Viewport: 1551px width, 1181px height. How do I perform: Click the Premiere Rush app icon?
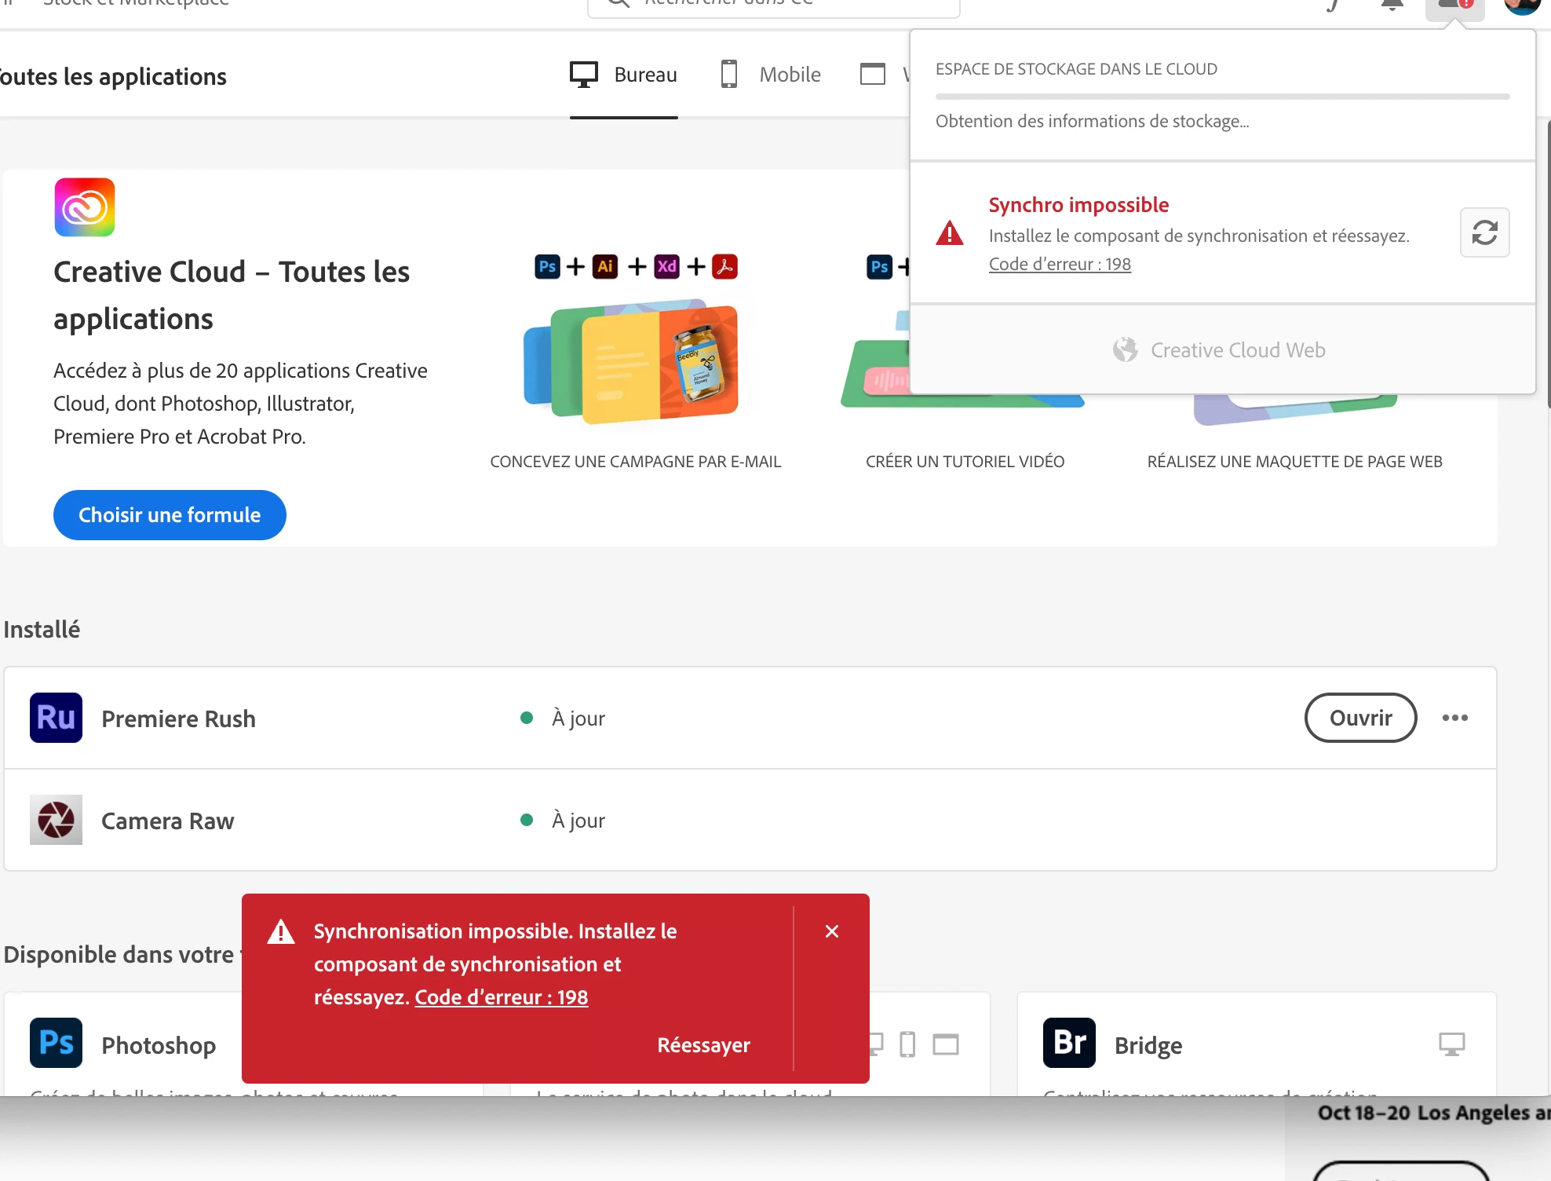[56, 718]
